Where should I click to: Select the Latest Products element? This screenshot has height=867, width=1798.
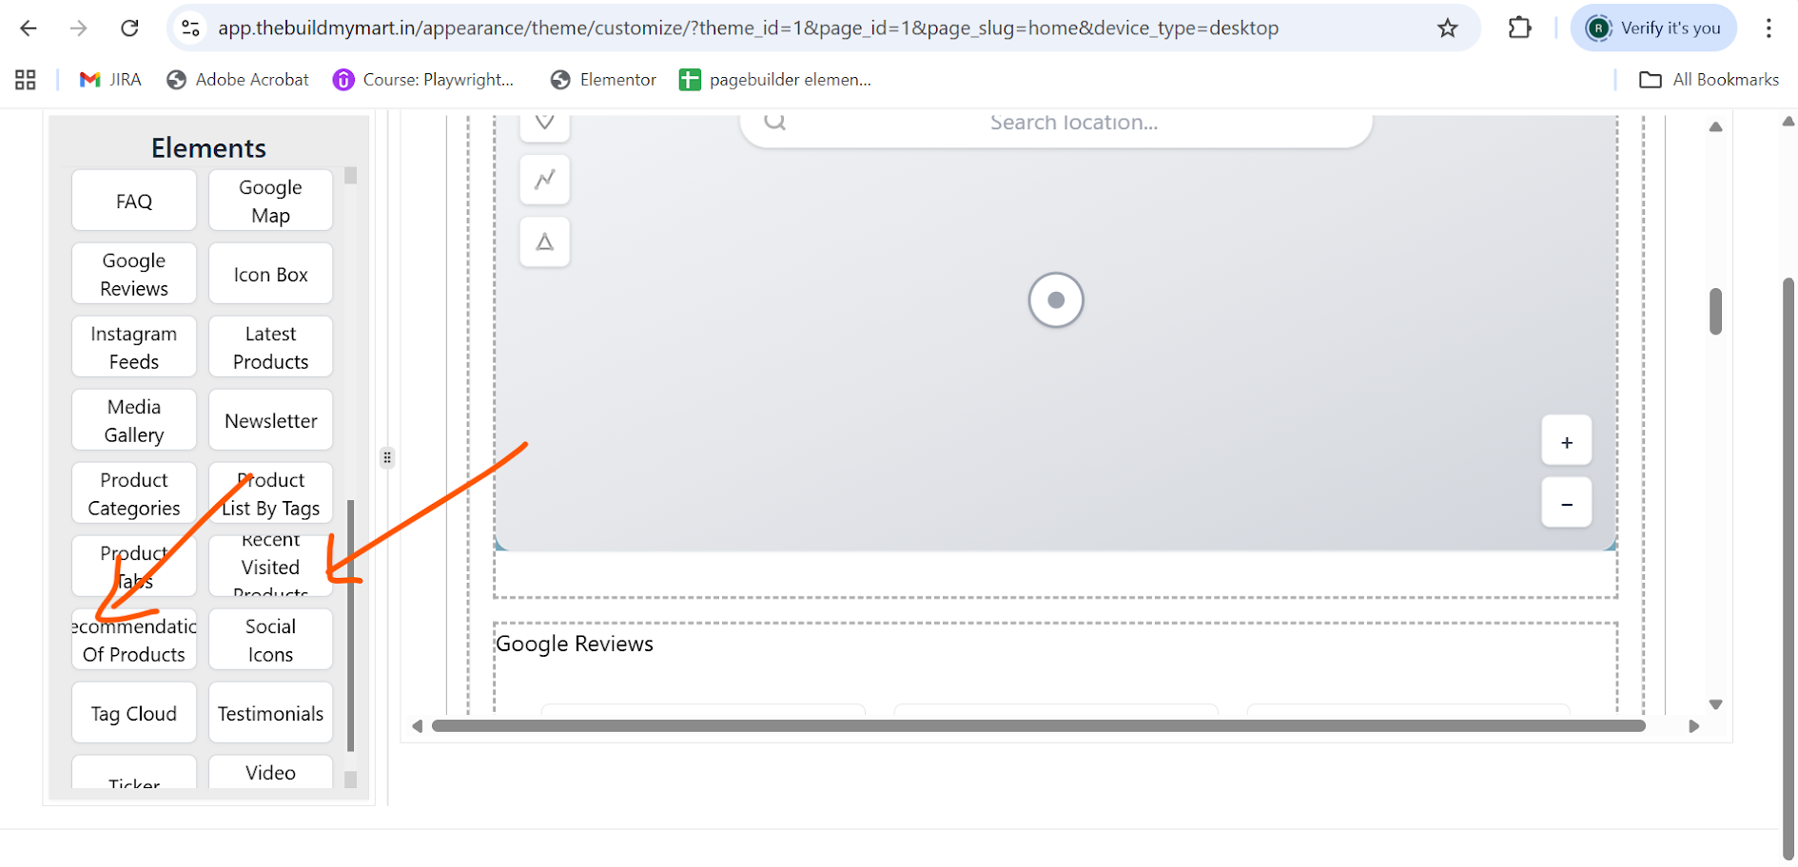271,347
